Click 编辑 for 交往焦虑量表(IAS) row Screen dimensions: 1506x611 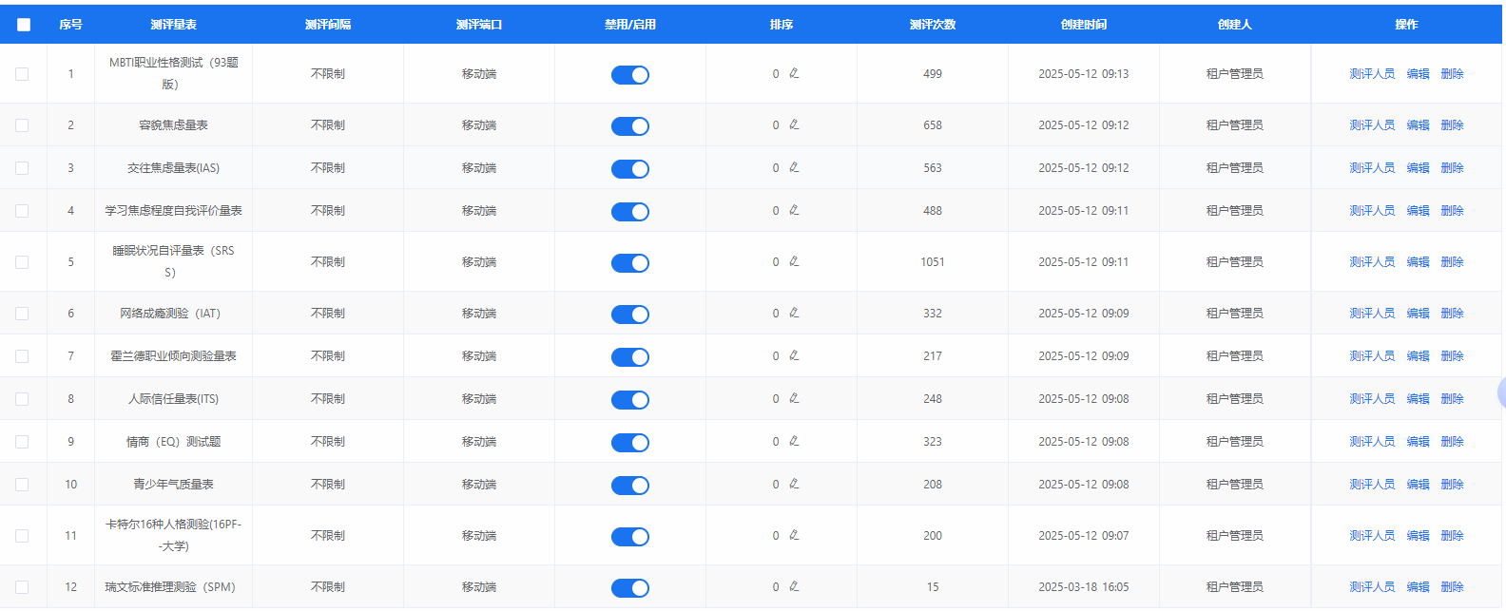click(1418, 168)
